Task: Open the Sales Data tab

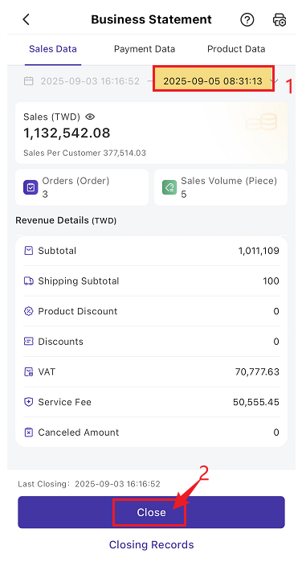Action: (53, 49)
